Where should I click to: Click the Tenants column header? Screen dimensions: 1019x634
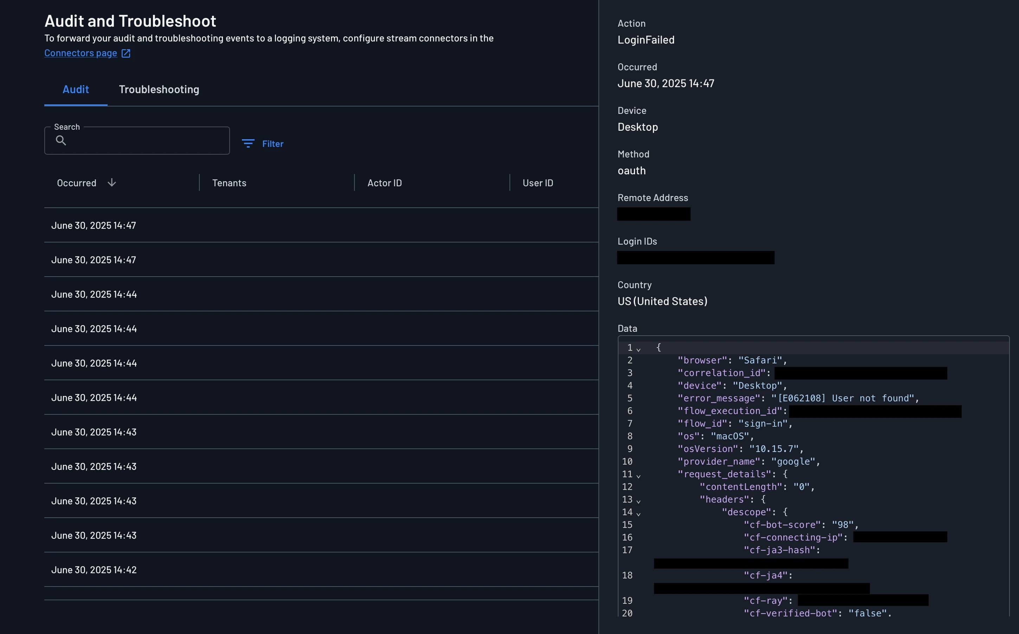pos(229,183)
